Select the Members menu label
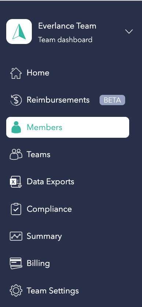Image resolution: width=142 pixels, height=307 pixels. coord(44,127)
